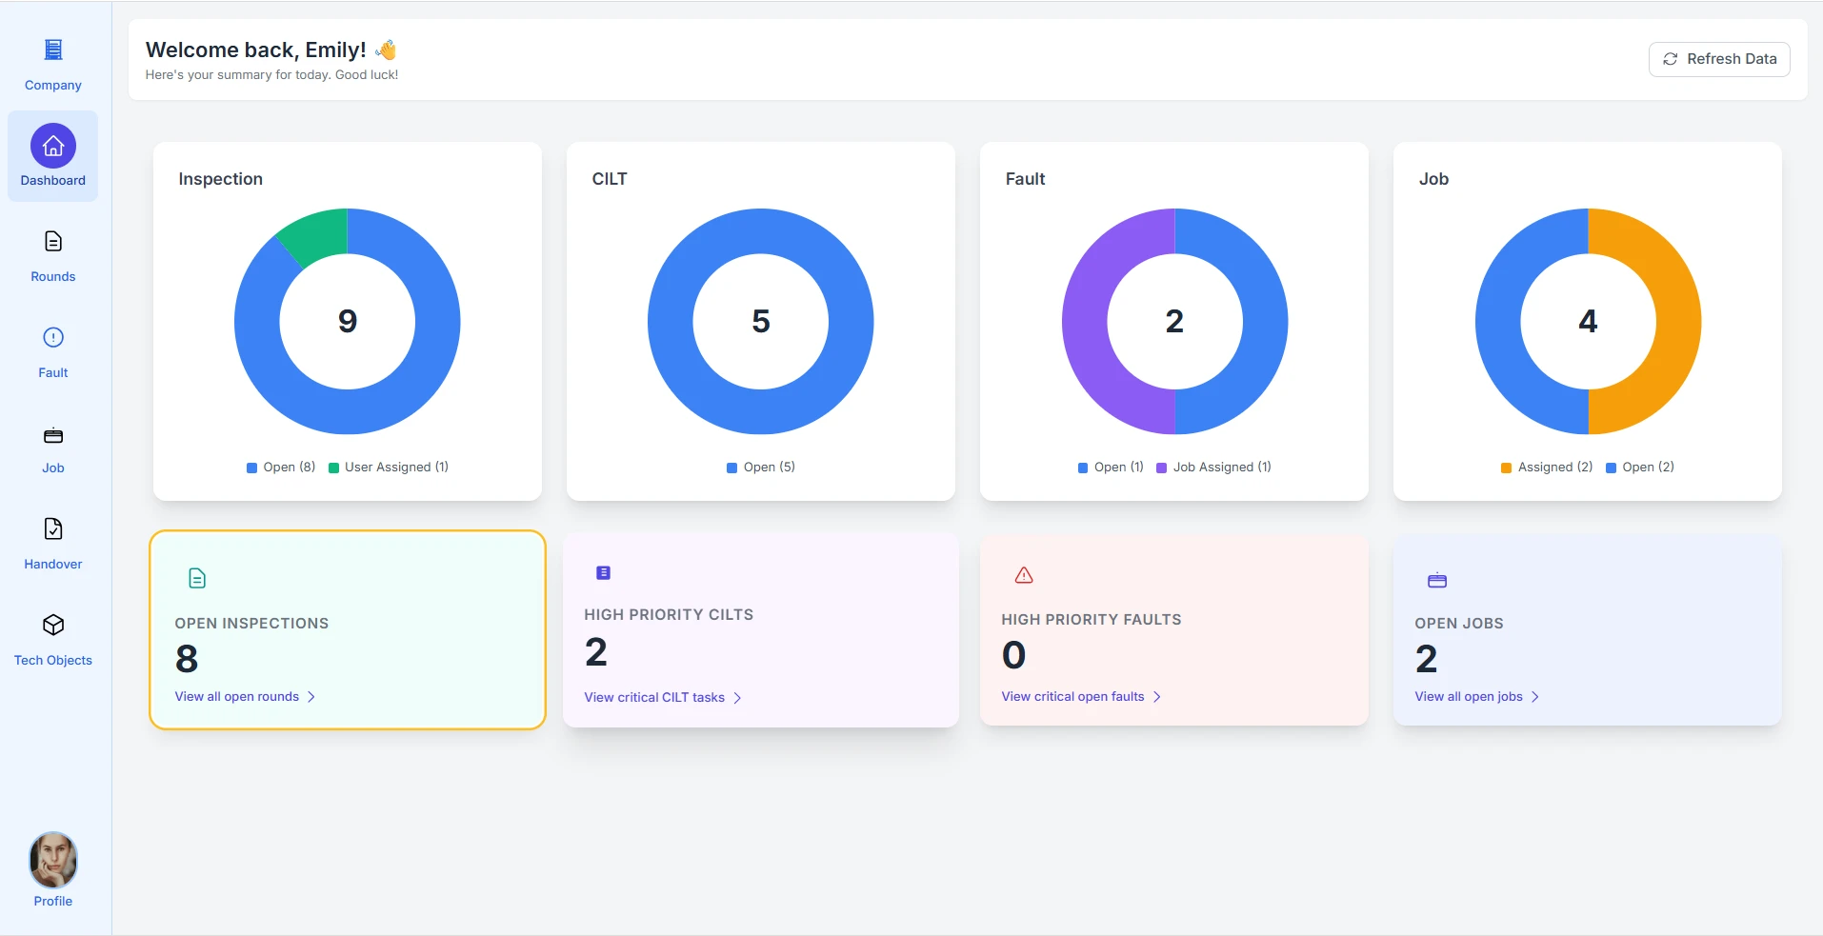Go to the Fault sidebar icon
The height and width of the screenshot is (936, 1823).
[53, 338]
